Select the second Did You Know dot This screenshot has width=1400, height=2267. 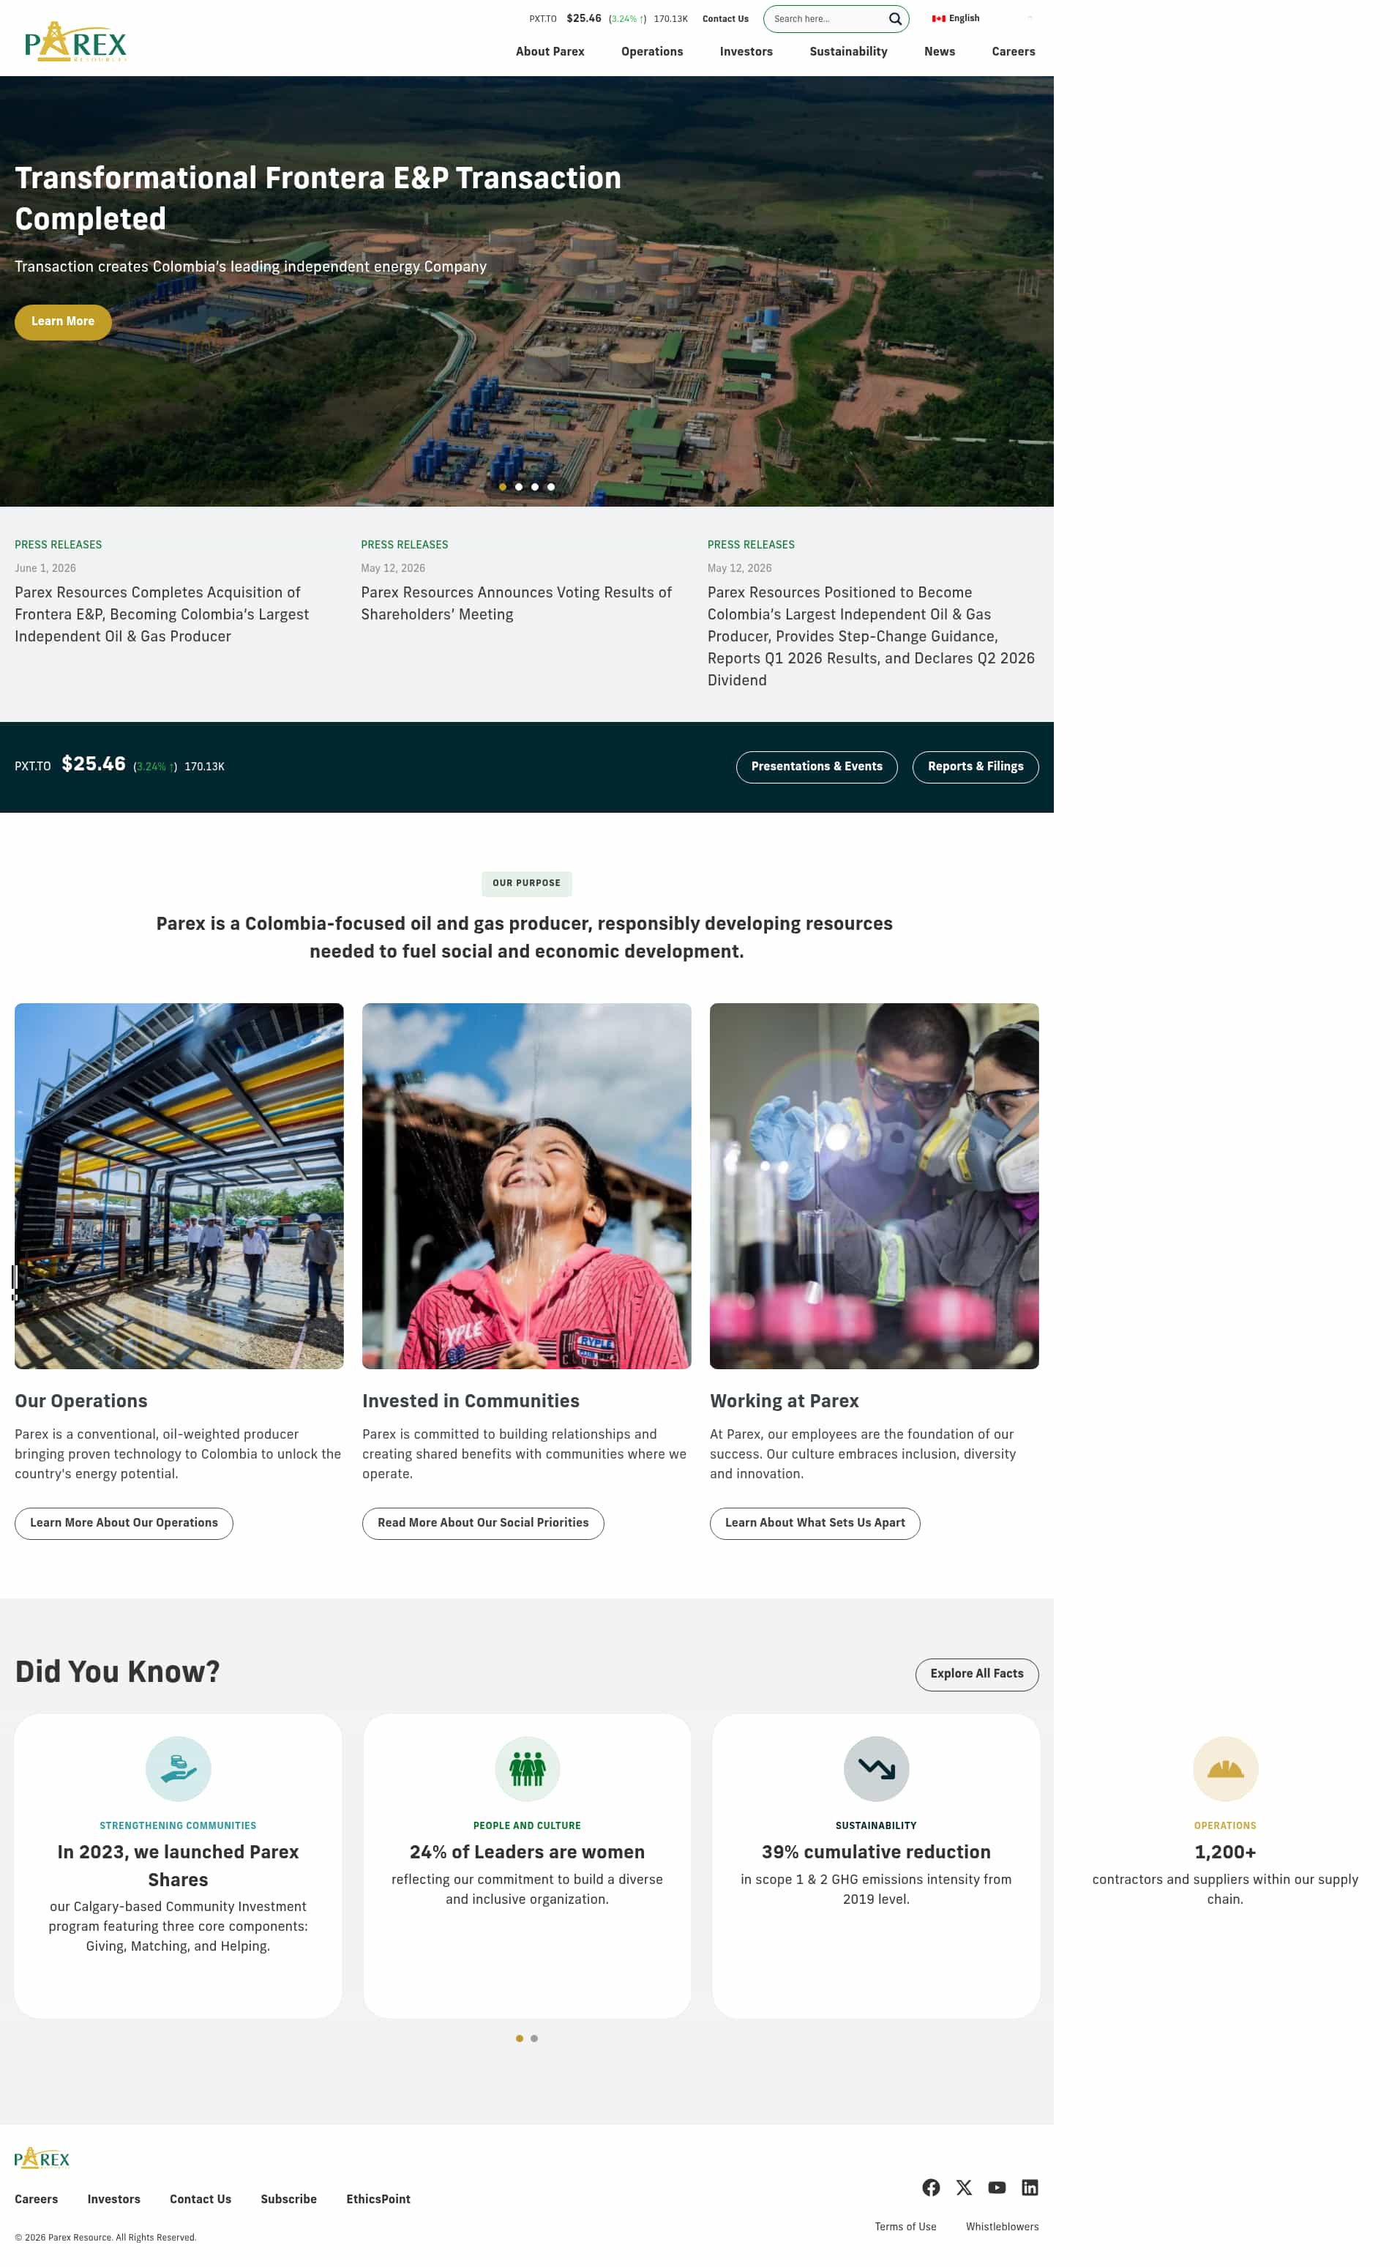(534, 2037)
